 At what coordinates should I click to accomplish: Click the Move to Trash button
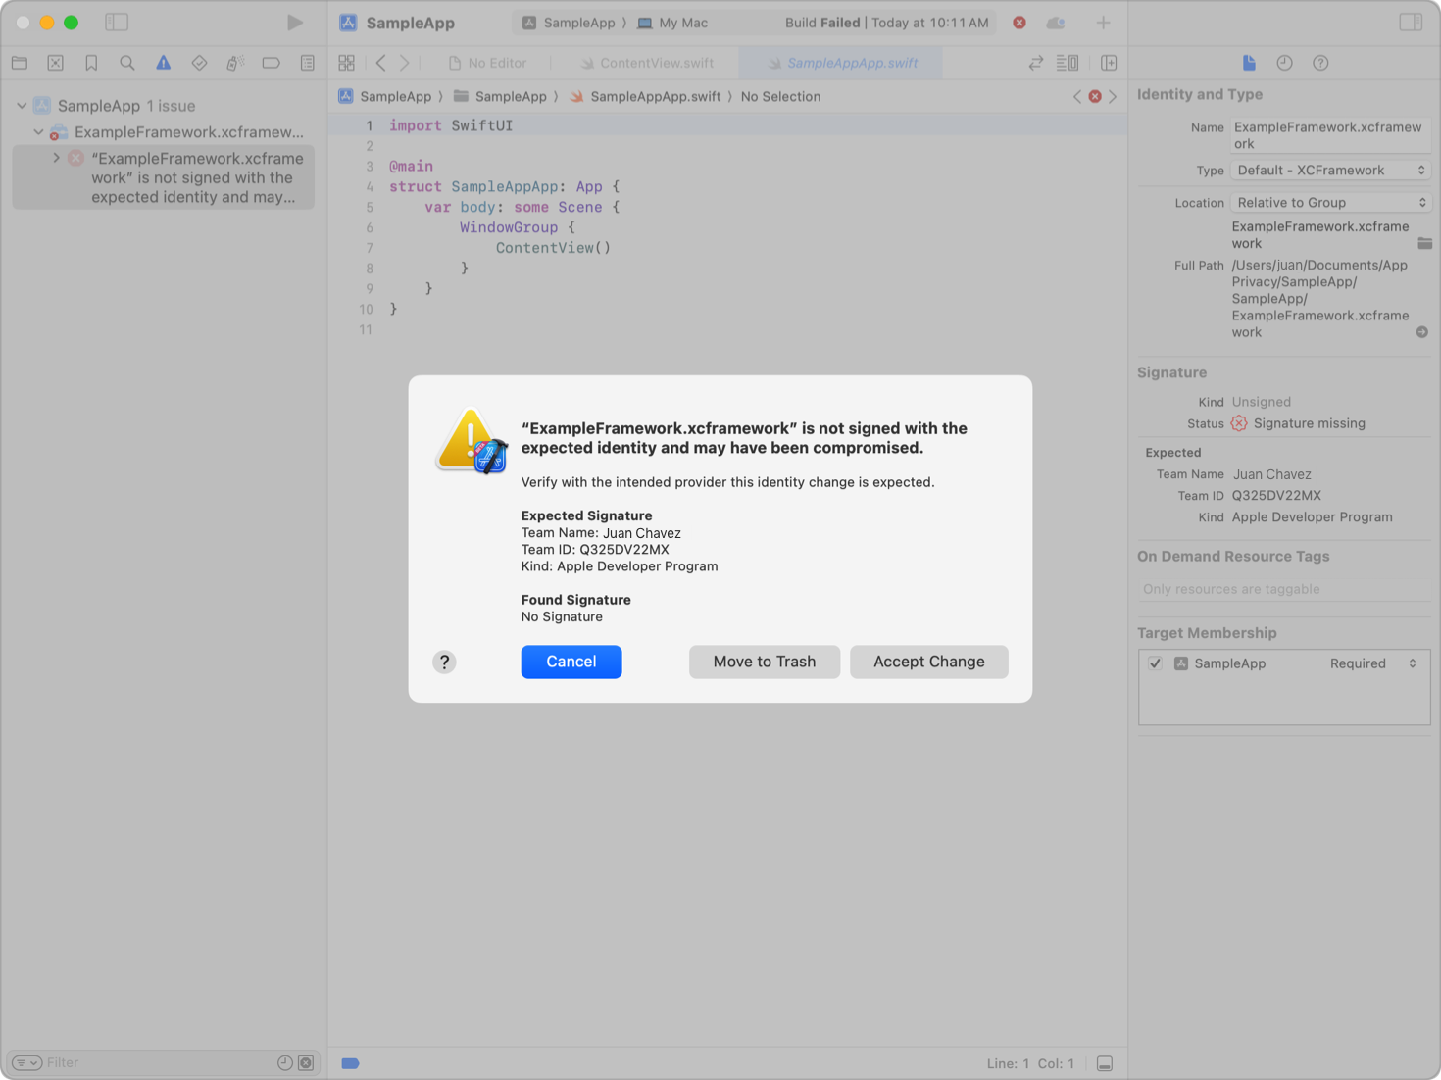click(x=764, y=662)
